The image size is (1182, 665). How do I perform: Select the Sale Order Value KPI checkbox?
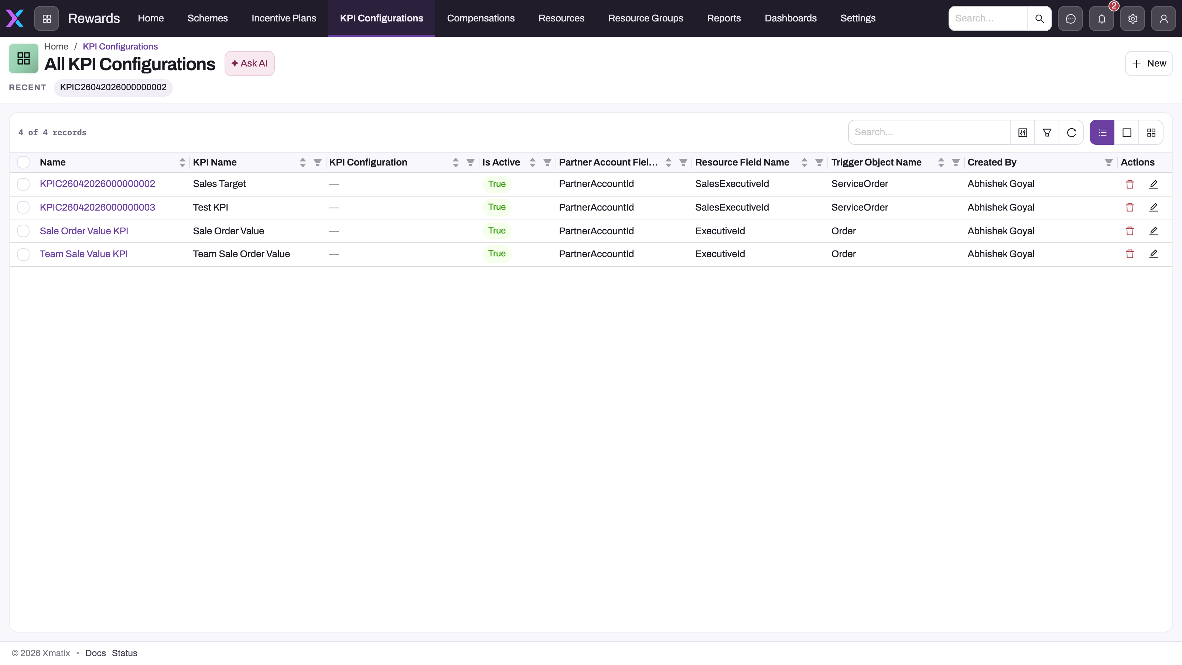pos(23,231)
